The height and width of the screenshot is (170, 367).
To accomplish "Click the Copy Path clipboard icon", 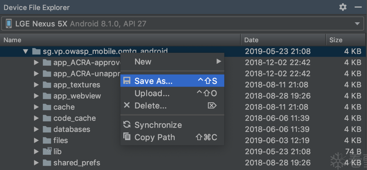I will [127, 136].
